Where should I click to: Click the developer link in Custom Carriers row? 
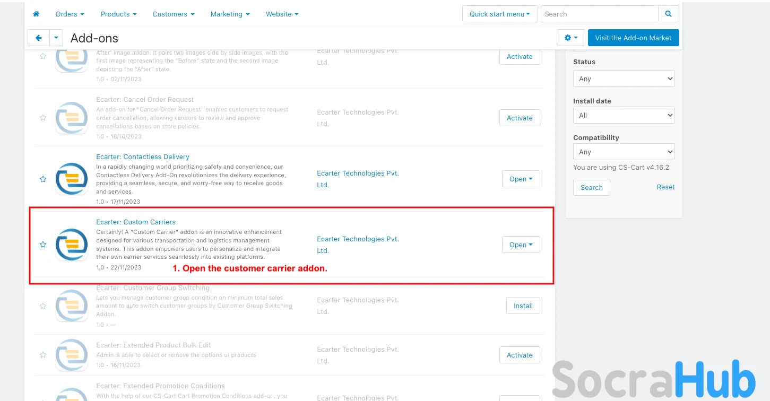(x=358, y=245)
